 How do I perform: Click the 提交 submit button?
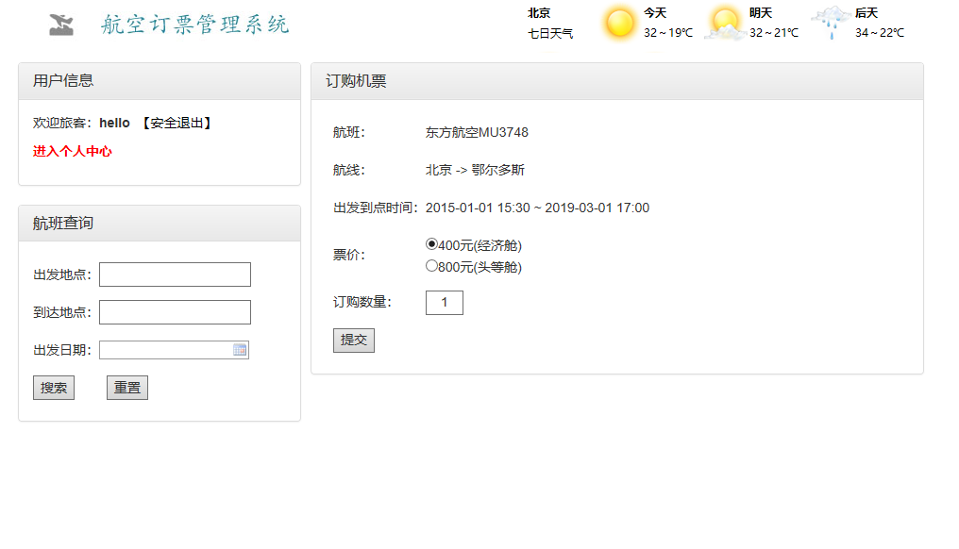(x=354, y=340)
